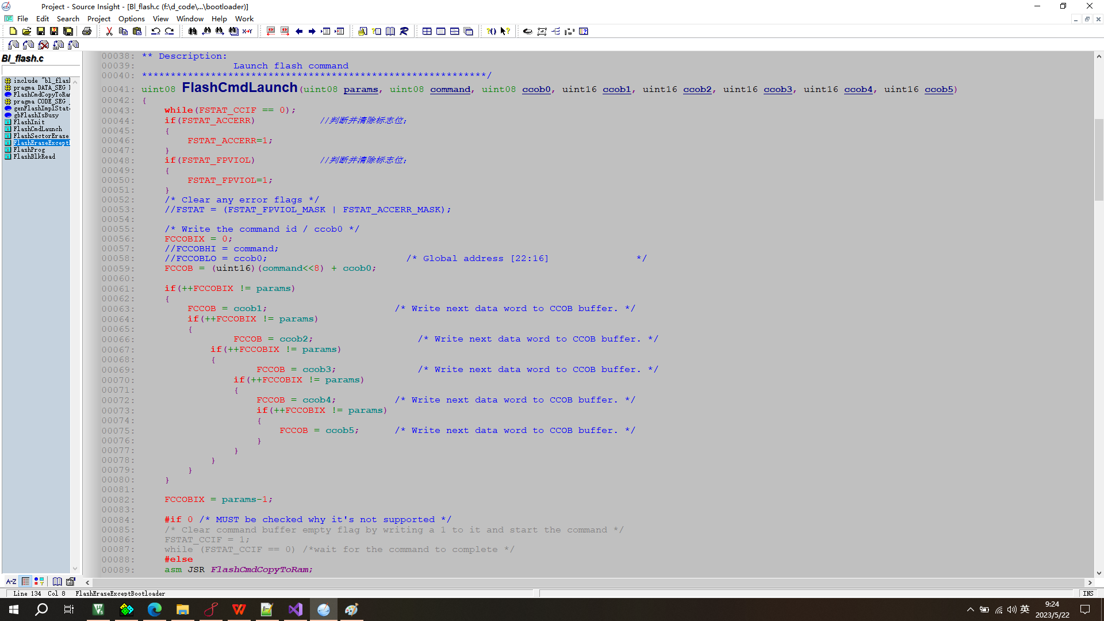Sort symbols alphabetically with A-Z button
Screen dimensions: 1104x621
tap(11, 581)
